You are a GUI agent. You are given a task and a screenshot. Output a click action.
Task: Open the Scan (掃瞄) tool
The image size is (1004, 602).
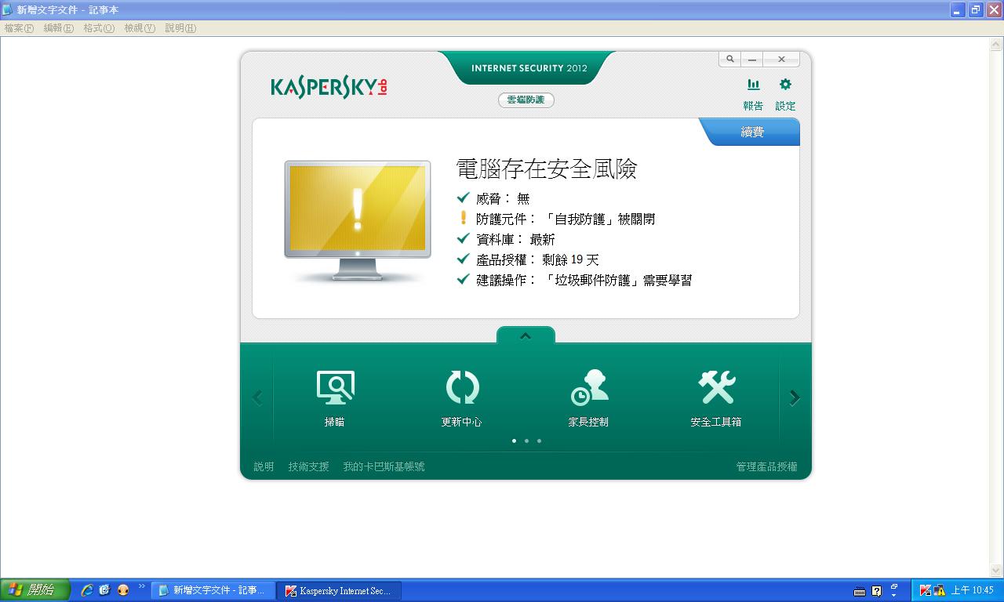[336, 396]
